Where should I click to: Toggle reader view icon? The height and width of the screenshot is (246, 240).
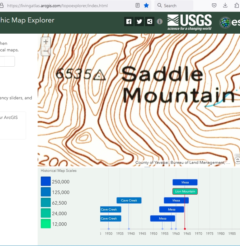click(x=138, y=5)
